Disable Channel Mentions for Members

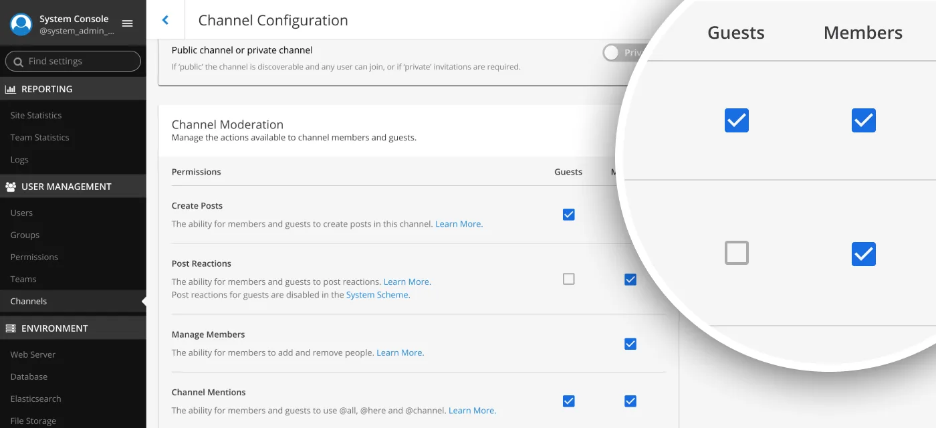(630, 401)
